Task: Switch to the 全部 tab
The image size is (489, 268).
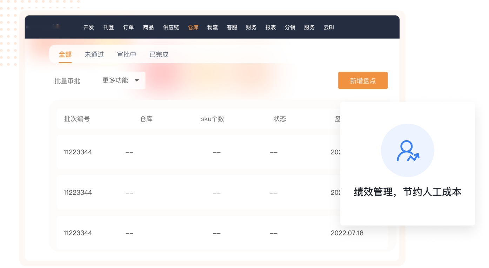Action: 65,54
